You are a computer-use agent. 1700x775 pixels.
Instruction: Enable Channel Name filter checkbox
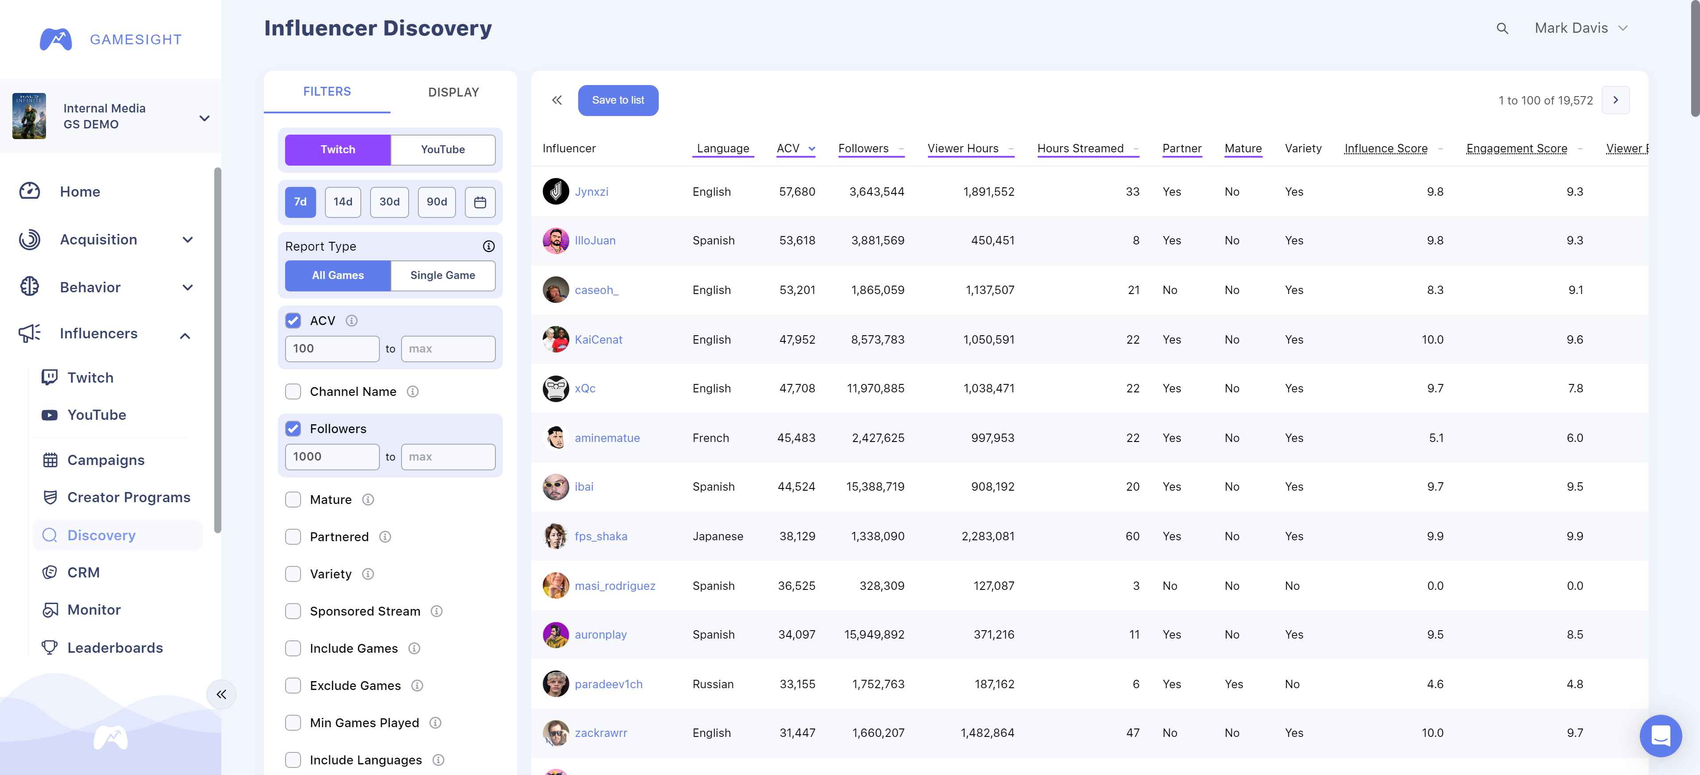(x=293, y=391)
